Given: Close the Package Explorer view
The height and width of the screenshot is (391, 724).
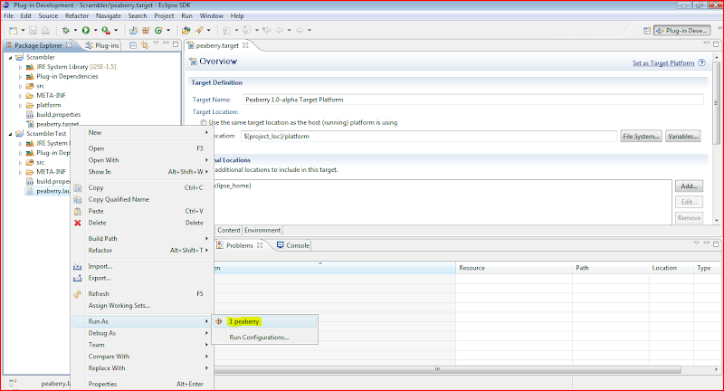Looking at the screenshot, I should [69, 45].
